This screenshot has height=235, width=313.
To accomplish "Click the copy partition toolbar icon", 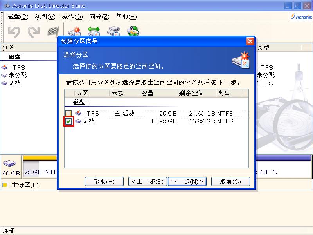I will pos(113,30).
